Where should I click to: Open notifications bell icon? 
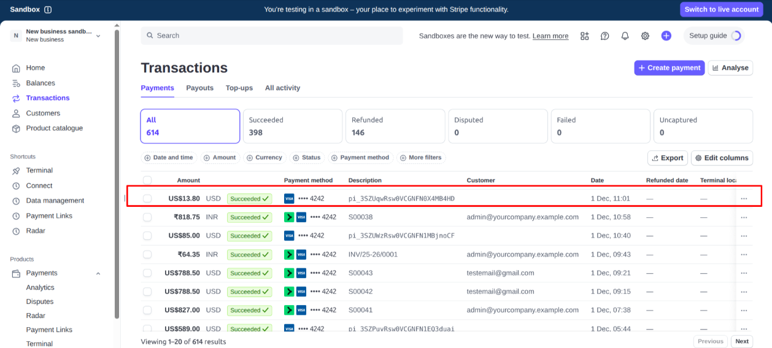pos(625,36)
